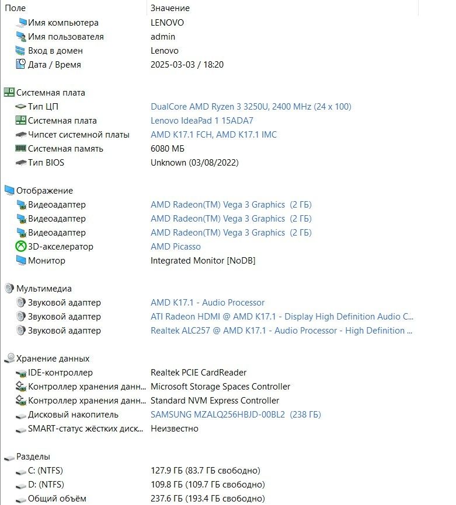Select the value 'Неизвестно'
This screenshot has width=456, height=505.
click(x=175, y=429)
